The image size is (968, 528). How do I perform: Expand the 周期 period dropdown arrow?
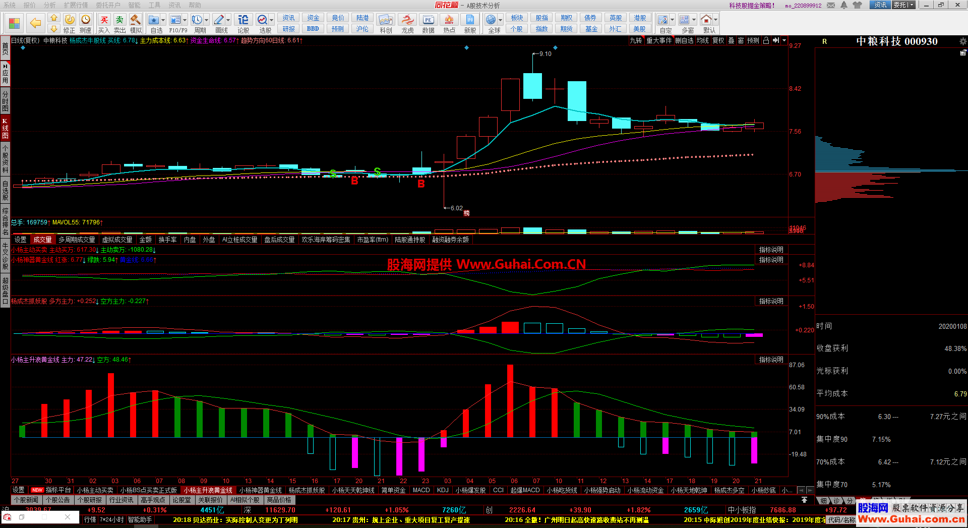click(x=207, y=20)
